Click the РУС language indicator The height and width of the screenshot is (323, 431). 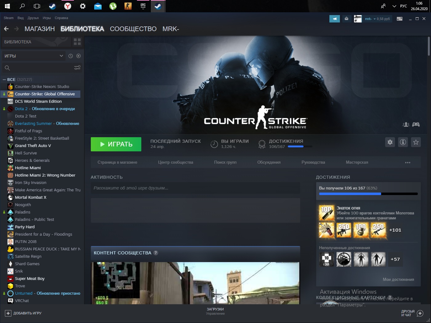(403, 6)
